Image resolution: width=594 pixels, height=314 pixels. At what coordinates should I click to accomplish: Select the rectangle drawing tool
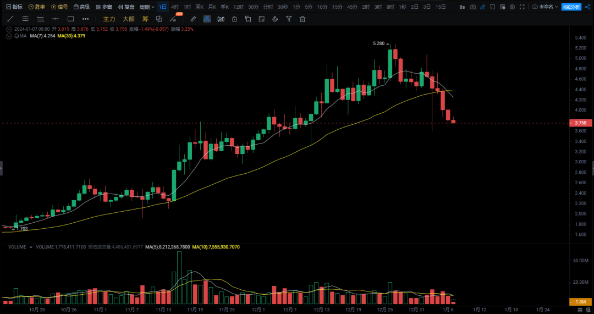point(71,19)
